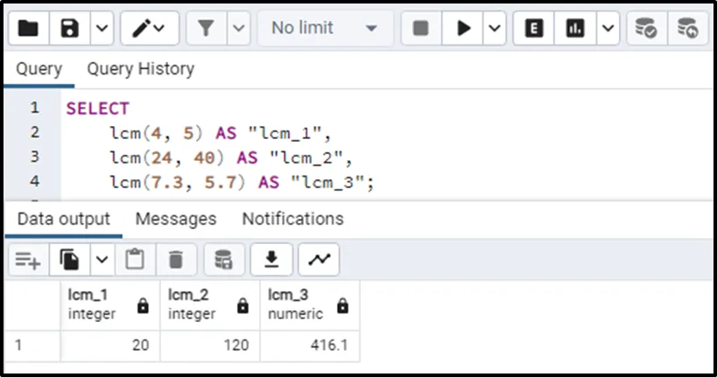Switch to the Messages tab
Screen dimensions: 717x377
[175, 218]
